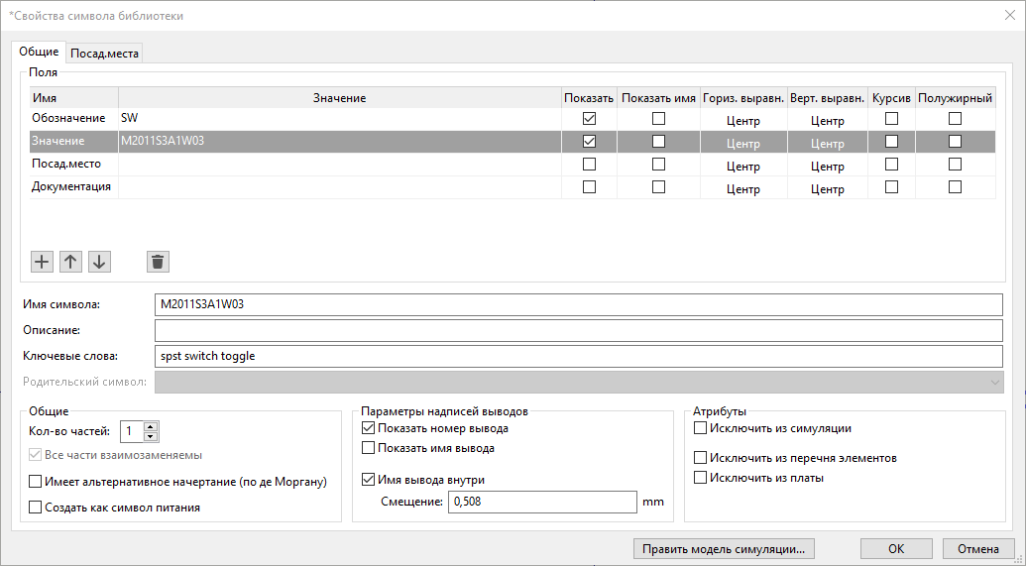The width and height of the screenshot is (1026, 566).
Task: Click the Описание text field
Action: pos(578,330)
